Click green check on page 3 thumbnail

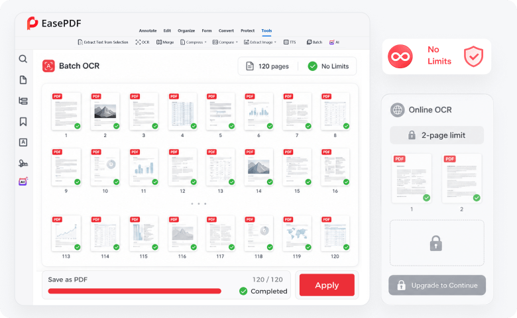(x=155, y=126)
